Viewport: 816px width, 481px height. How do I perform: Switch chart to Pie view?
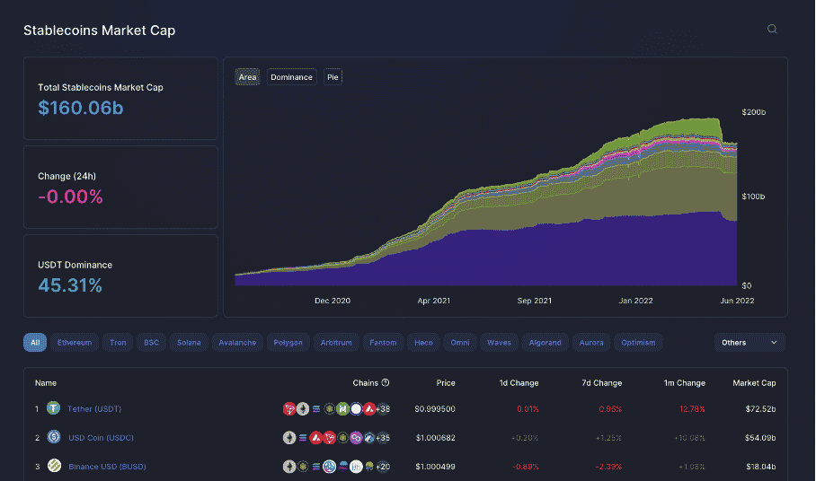click(333, 77)
